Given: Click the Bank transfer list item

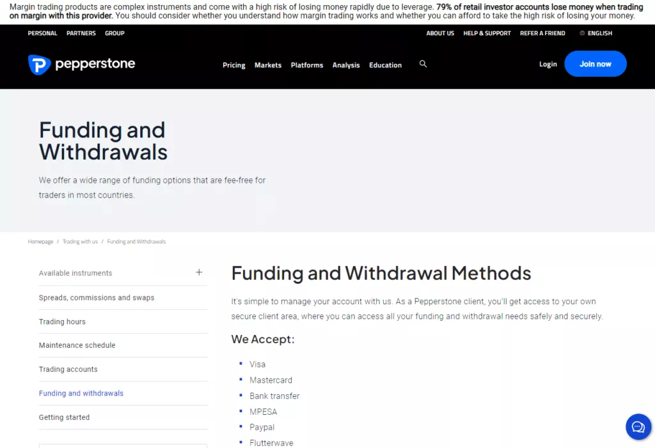Looking at the screenshot, I should coord(274,396).
